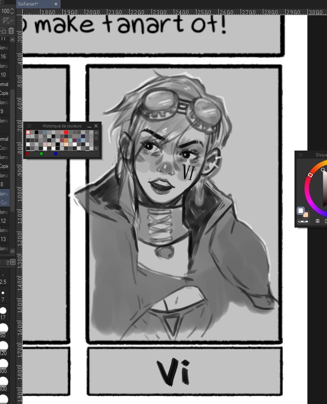
Task: Select layer 9 in the layer list
Action: point(4,107)
